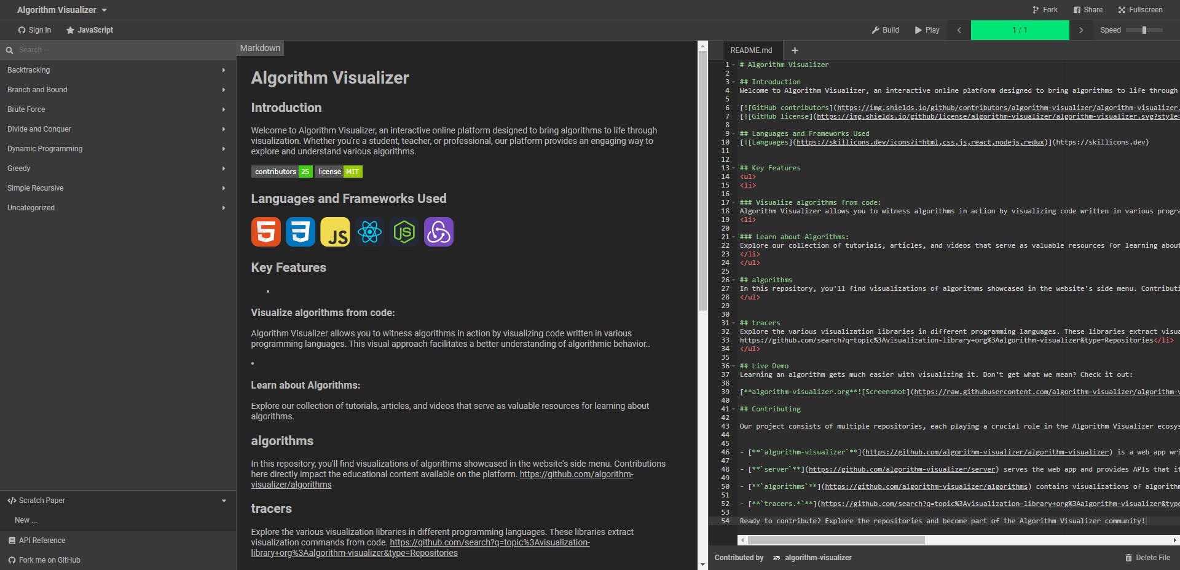Image resolution: width=1180 pixels, height=570 pixels.
Task: Click the contributor avatar icon
Action: pos(776,558)
